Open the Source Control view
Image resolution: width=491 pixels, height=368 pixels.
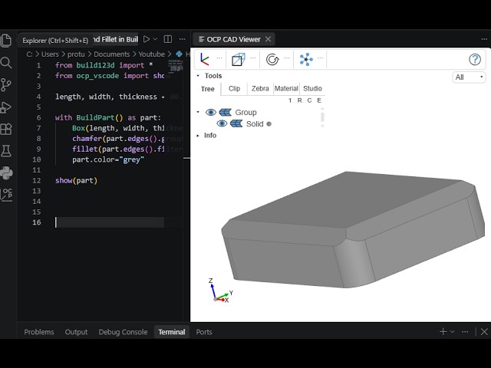(6, 84)
